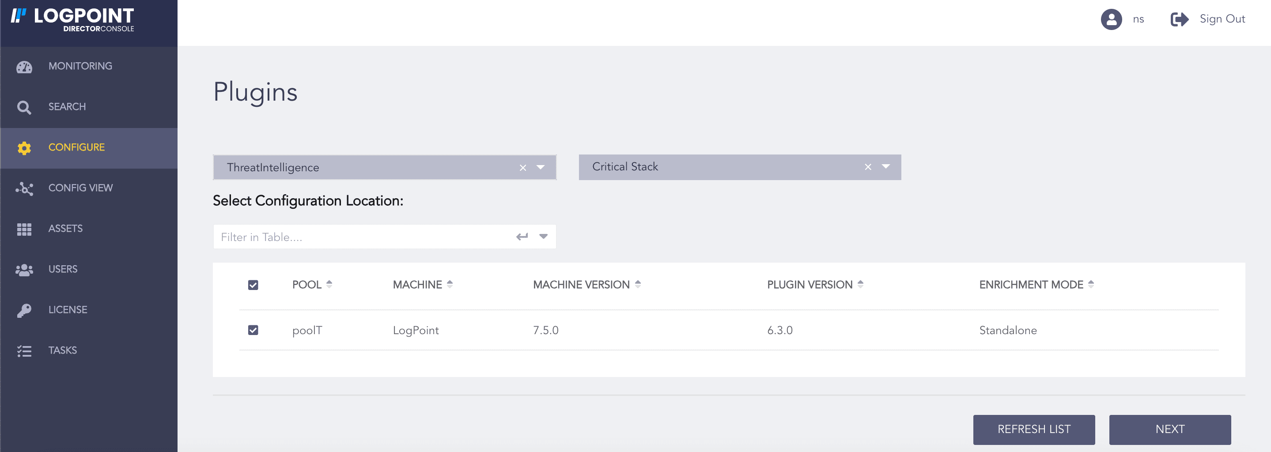Click the Configure gear icon
This screenshot has height=452, width=1271.
point(24,148)
